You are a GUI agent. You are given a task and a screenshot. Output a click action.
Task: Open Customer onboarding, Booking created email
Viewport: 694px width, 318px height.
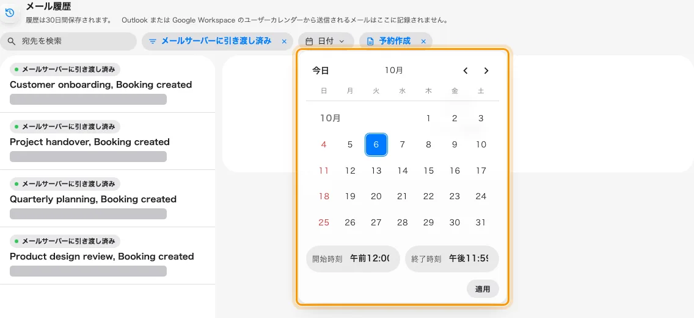pos(108,84)
